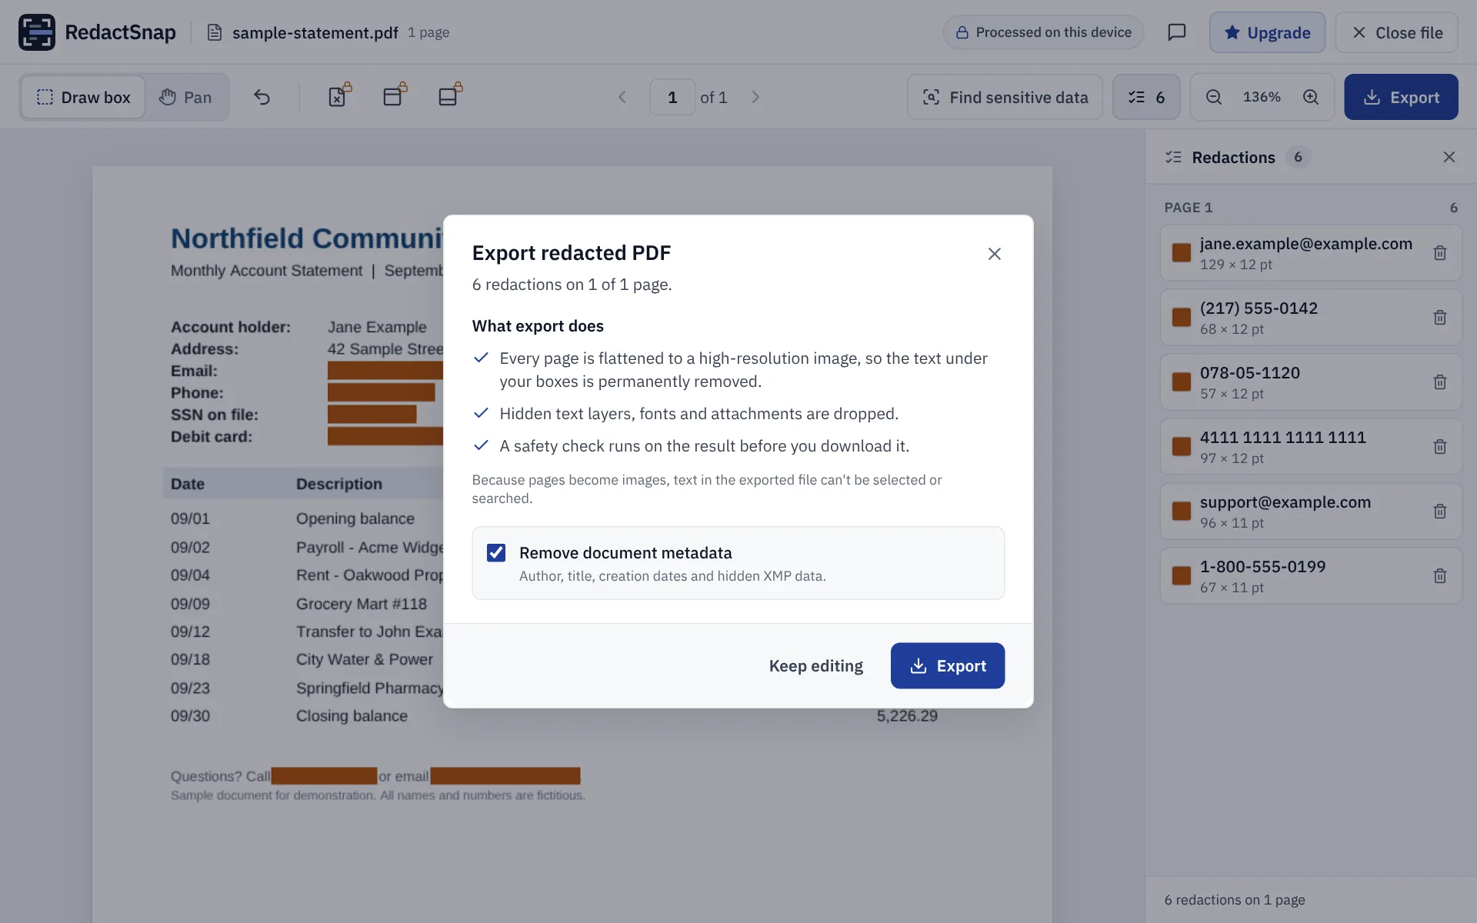Viewport: 1477px width, 923px height.
Task: Delete the 4111 1111 1111 1111 redaction
Action: (1440, 447)
